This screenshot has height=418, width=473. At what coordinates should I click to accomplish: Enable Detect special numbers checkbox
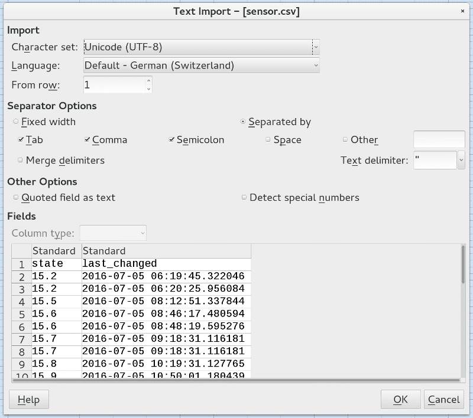(244, 198)
